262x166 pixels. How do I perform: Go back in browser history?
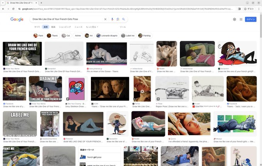(x=3, y=9)
